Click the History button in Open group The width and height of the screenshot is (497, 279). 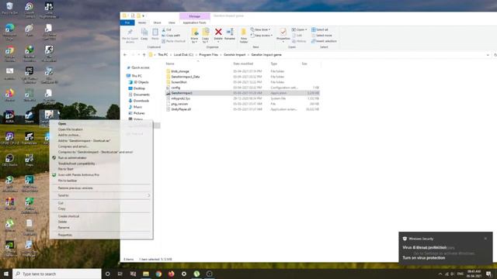click(299, 41)
